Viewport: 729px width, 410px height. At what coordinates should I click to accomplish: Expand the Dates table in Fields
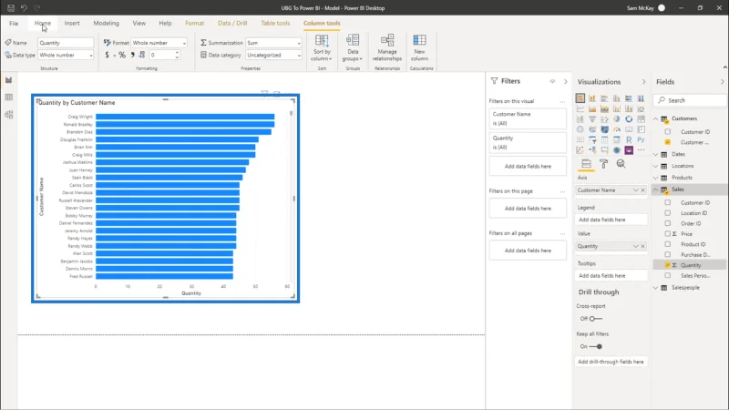pos(655,154)
